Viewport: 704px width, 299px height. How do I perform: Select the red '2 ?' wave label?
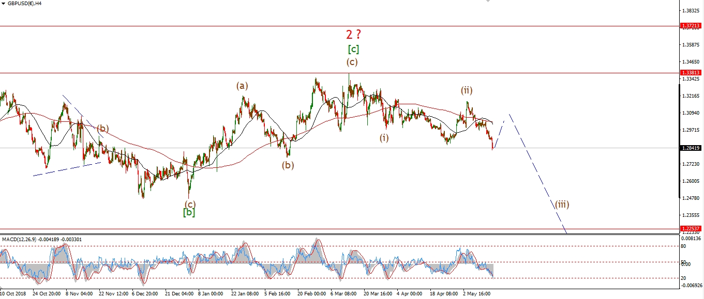354,35
